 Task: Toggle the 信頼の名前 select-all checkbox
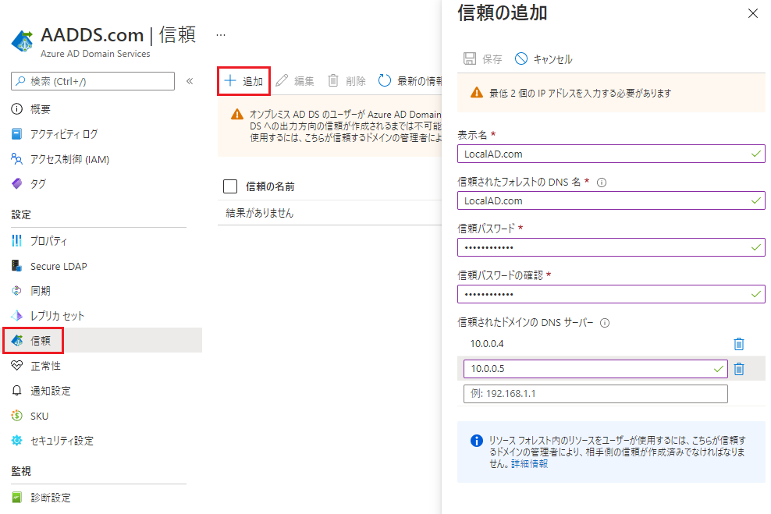pos(230,186)
